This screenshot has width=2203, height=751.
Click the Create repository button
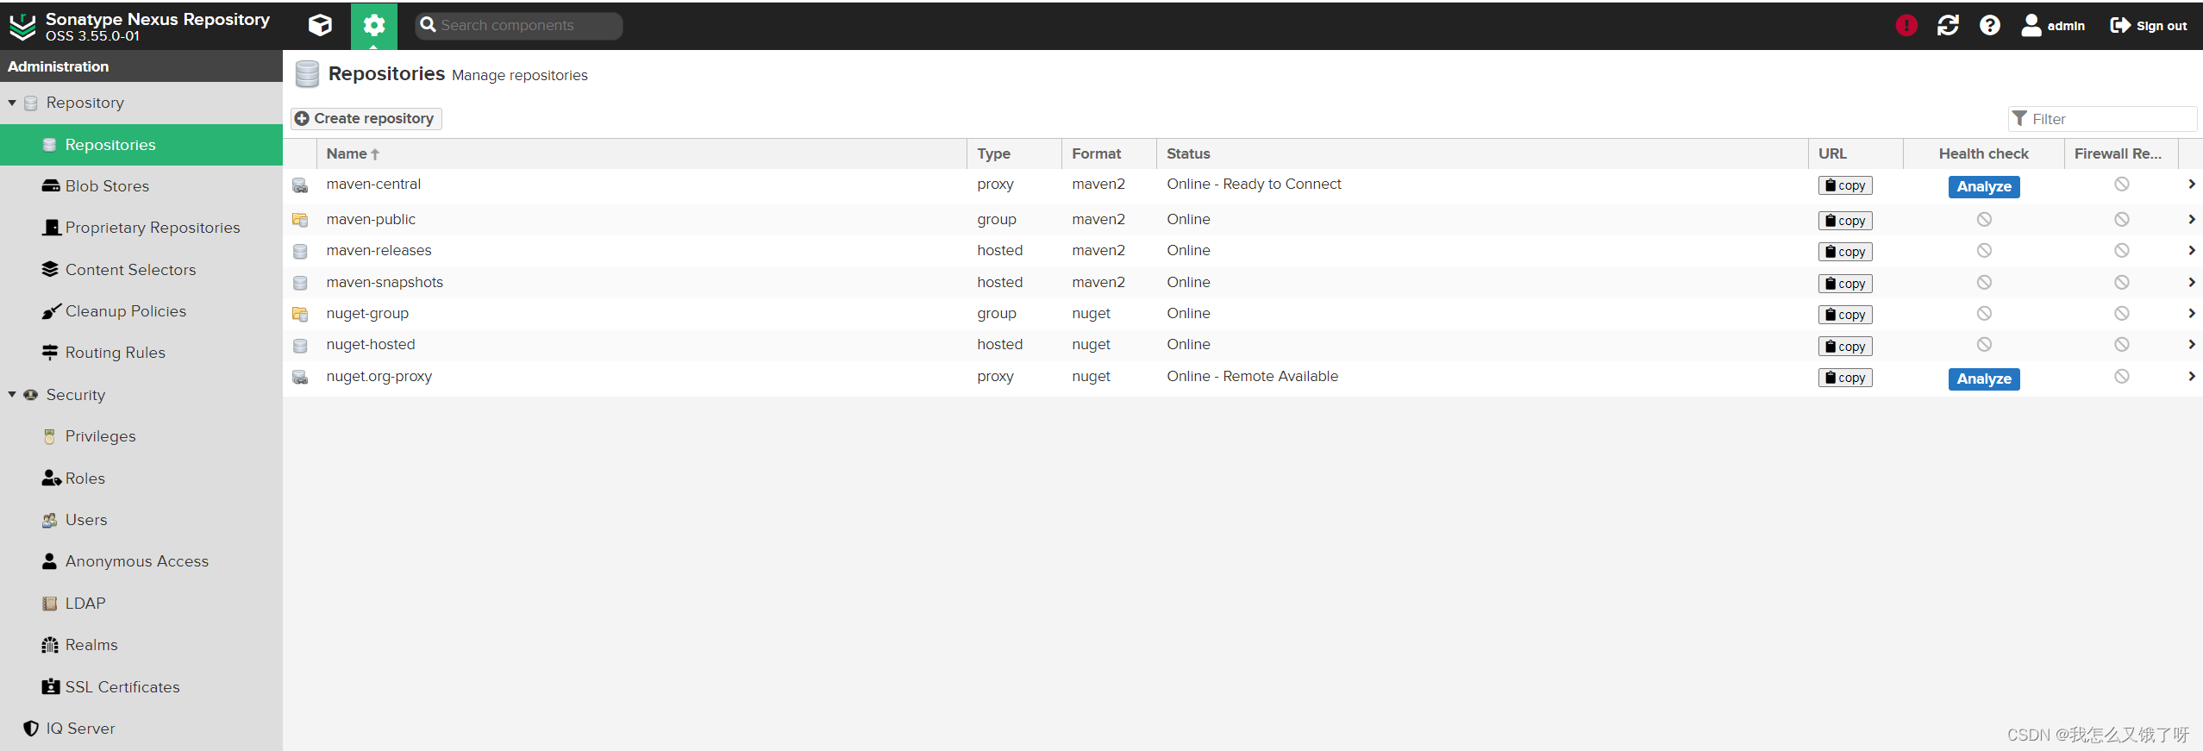pyautogui.click(x=366, y=118)
